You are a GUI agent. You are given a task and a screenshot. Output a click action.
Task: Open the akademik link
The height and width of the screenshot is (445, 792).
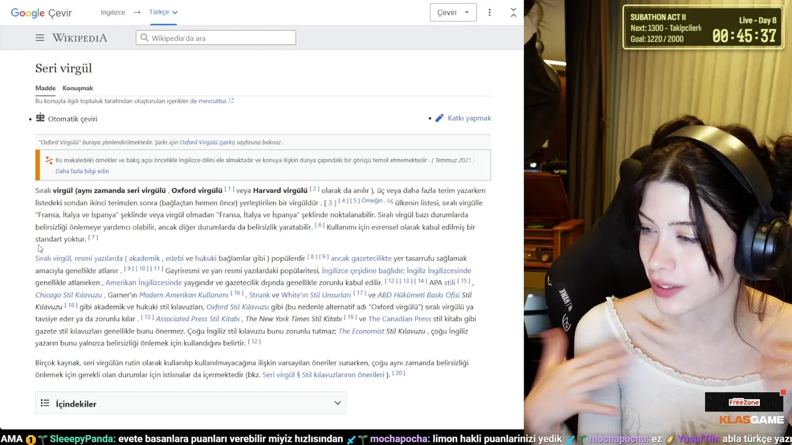coord(144,258)
